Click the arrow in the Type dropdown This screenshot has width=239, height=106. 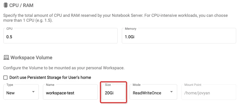[x=33, y=92]
